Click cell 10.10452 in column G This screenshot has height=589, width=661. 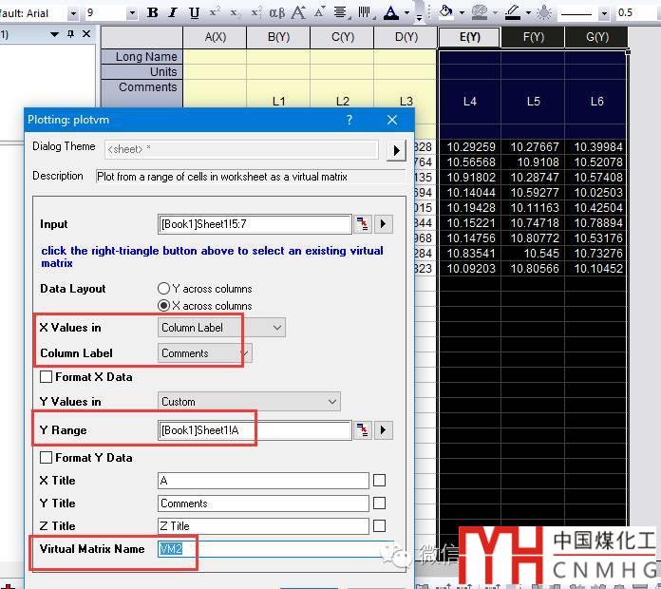pos(596,268)
